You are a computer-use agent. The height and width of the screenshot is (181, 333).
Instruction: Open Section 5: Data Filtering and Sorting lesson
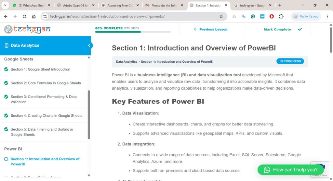pyautogui.click(x=42, y=132)
